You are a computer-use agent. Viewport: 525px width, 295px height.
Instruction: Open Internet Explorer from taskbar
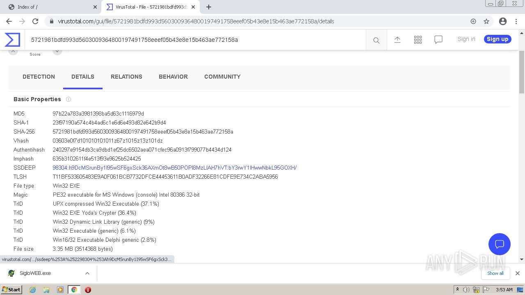click(32, 290)
